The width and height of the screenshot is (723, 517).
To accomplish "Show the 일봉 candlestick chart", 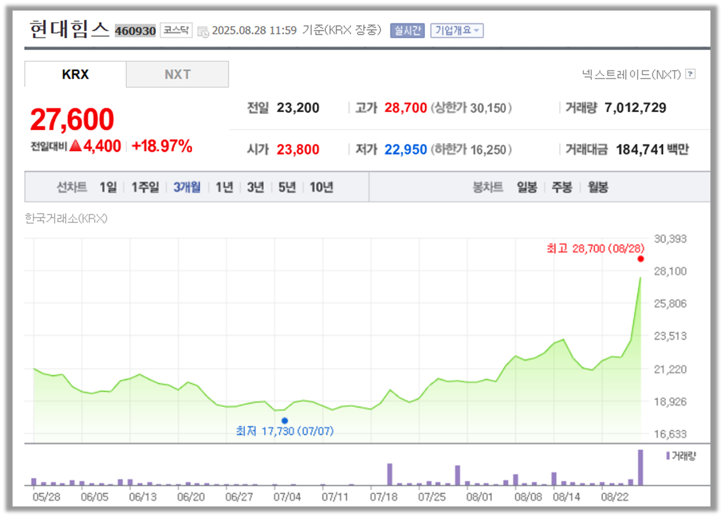I will (527, 187).
